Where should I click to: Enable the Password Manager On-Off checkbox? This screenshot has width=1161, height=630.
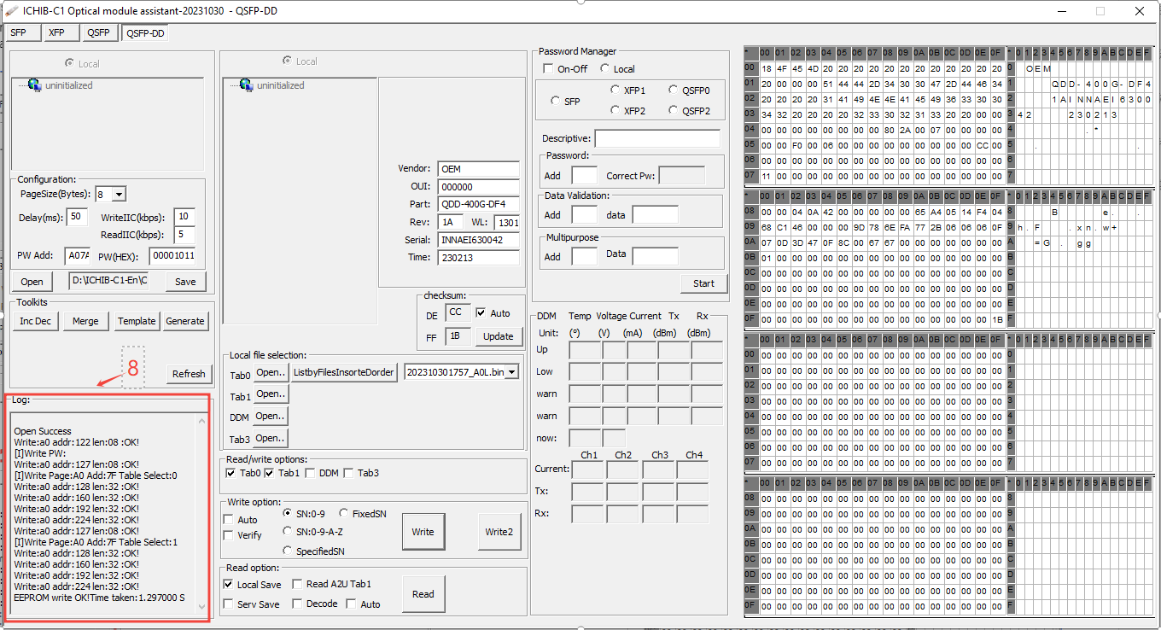(x=548, y=69)
